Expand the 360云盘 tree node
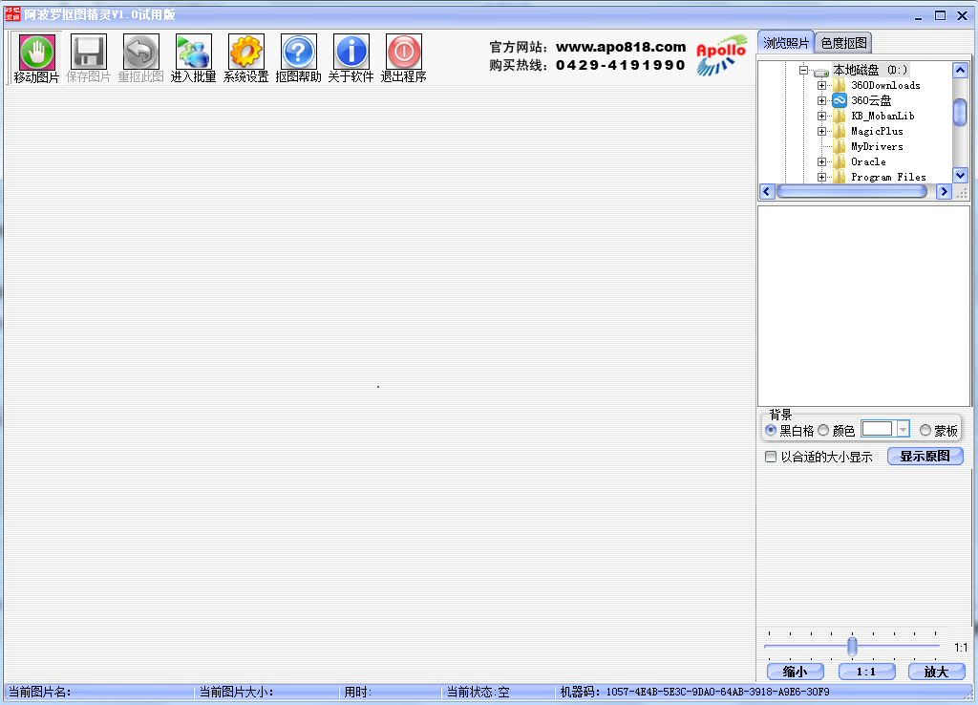Screen dimensions: 978x705 [x=822, y=100]
